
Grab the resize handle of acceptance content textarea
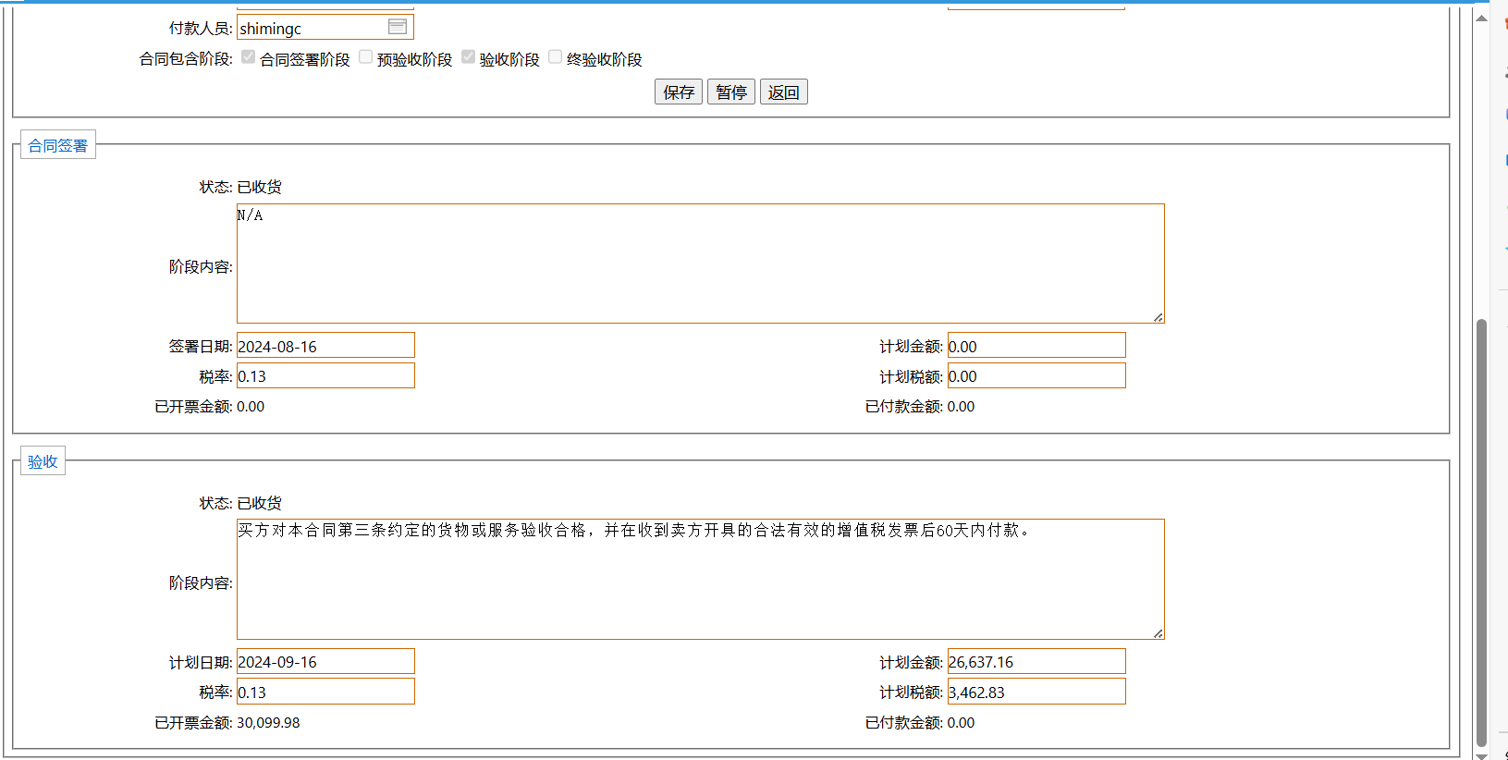[1158, 633]
